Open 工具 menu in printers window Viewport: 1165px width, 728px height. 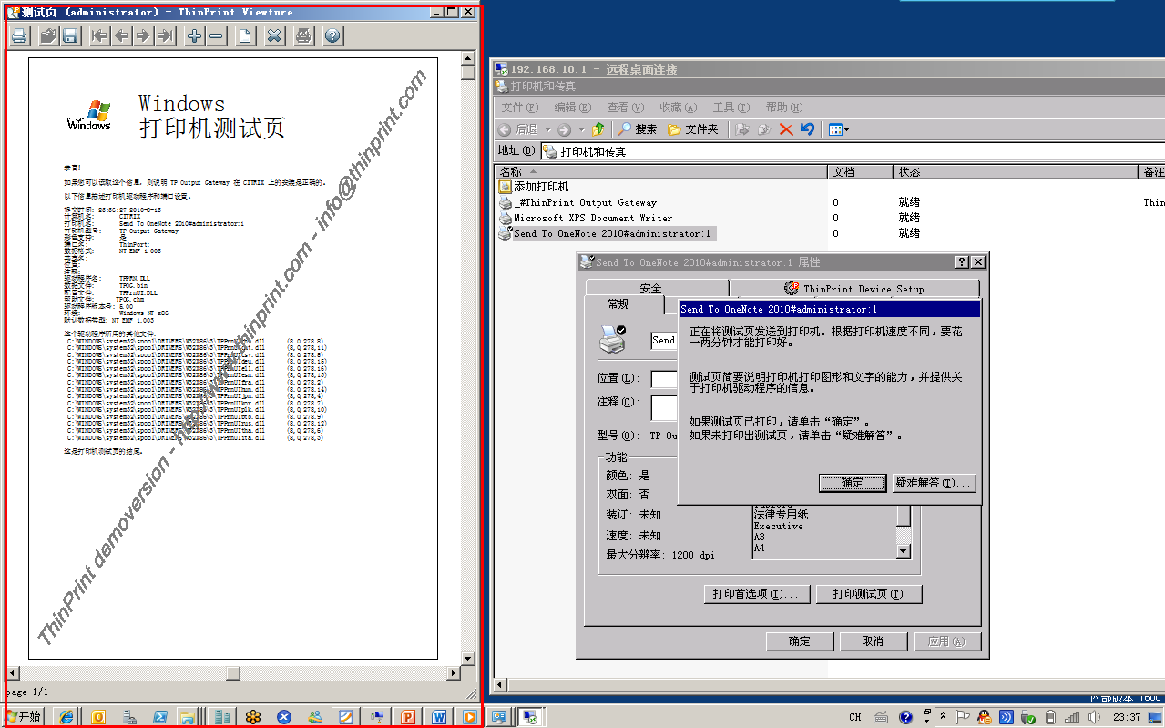tap(731, 108)
